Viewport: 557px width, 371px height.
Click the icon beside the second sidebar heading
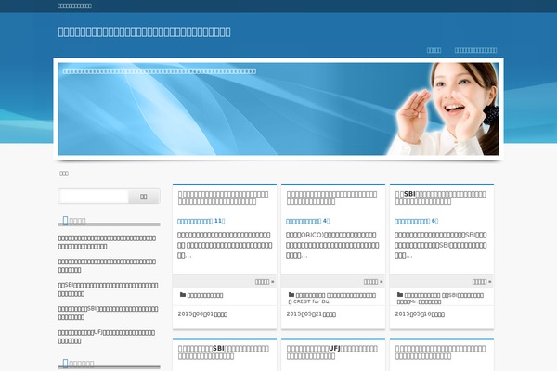tap(65, 364)
